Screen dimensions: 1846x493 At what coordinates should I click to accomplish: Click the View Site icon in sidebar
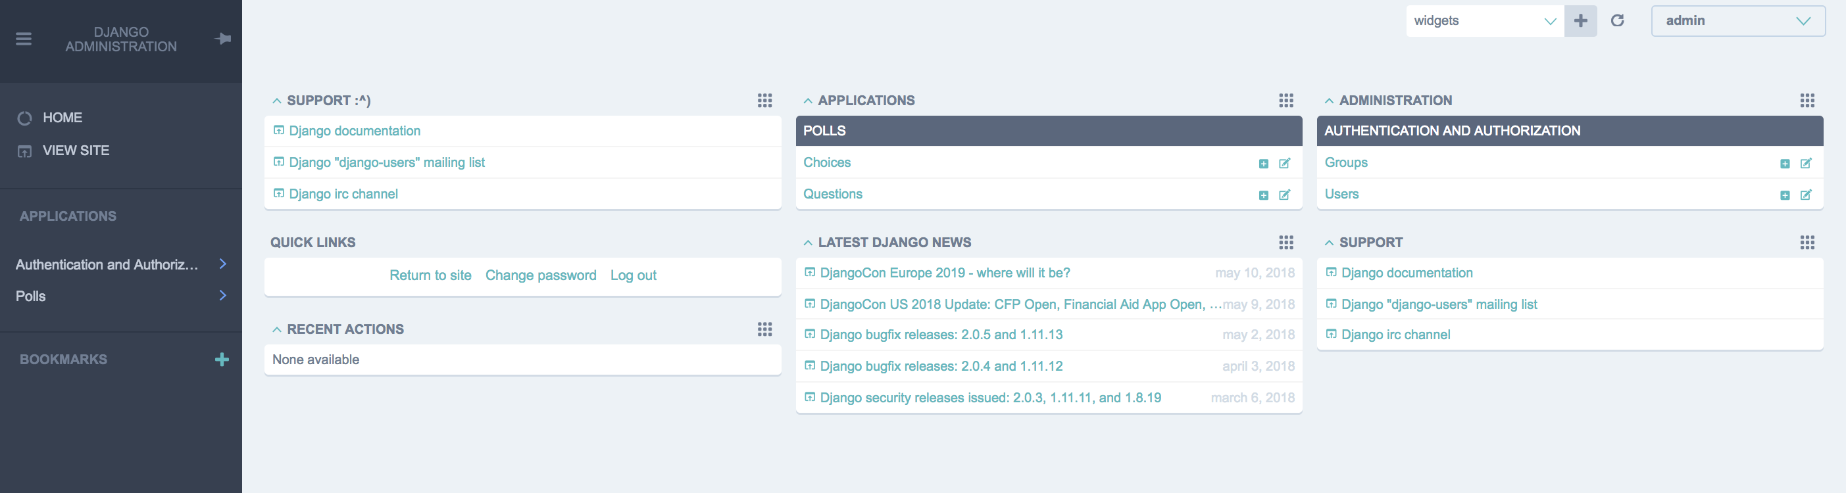[x=24, y=151]
